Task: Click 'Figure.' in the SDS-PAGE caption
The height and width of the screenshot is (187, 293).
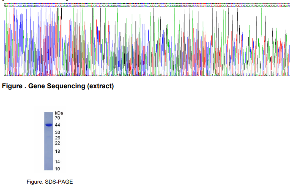Action: (35, 182)
